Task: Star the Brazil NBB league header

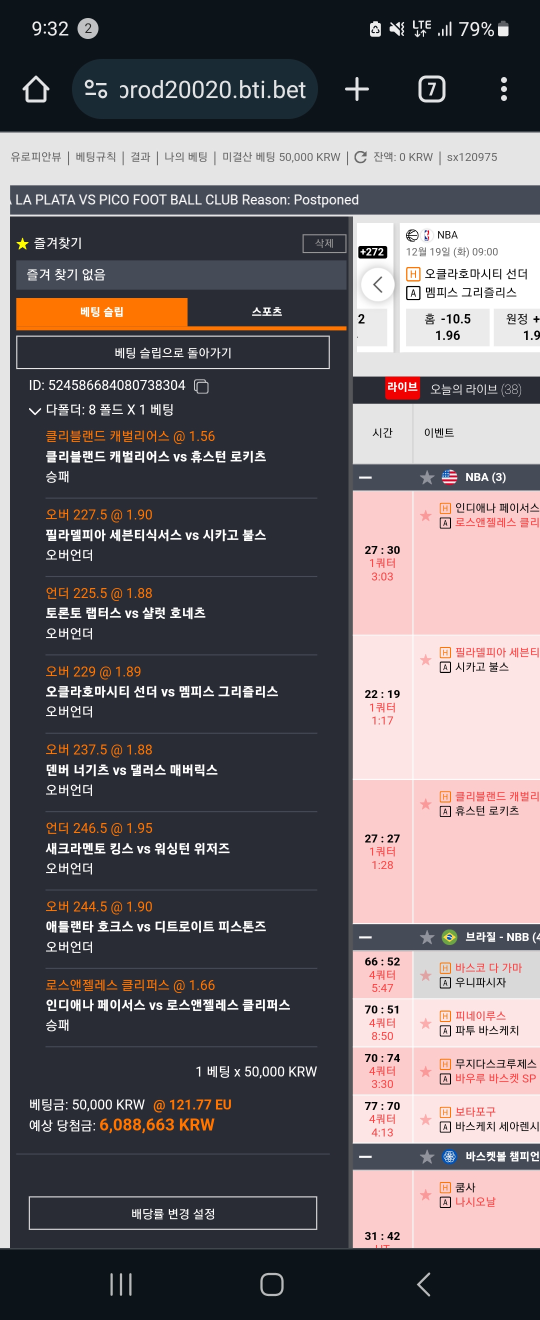Action: pos(427,937)
